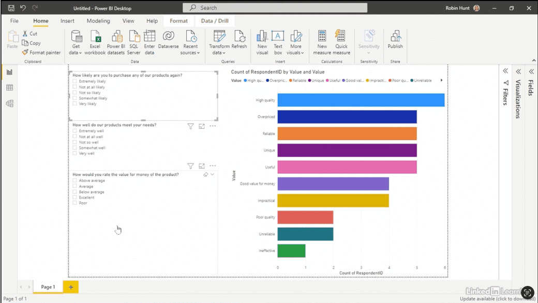Screen dimensions: 538x303
Task: Check the Above average option
Action: pos(74,180)
